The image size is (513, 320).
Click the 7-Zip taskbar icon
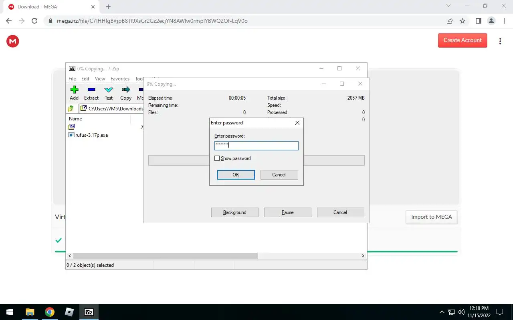[x=89, y=312]
